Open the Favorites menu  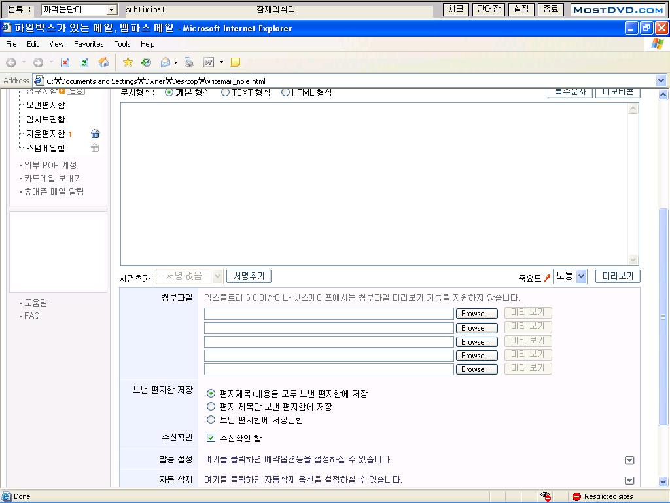coord(88,44)
